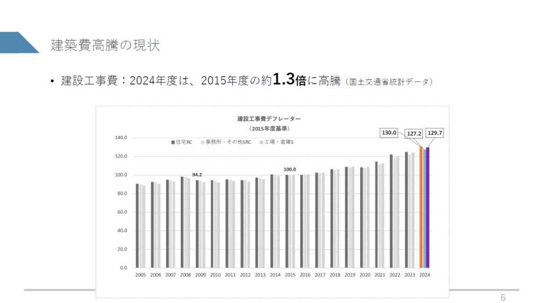Click the 国土交通省統計データ source note
This screenshot has width=543, height=303.
(x=389, y=82)
